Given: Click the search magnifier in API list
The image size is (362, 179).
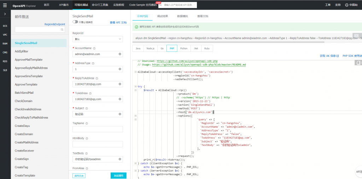Looking at the screenshot, I should point(63,30).
